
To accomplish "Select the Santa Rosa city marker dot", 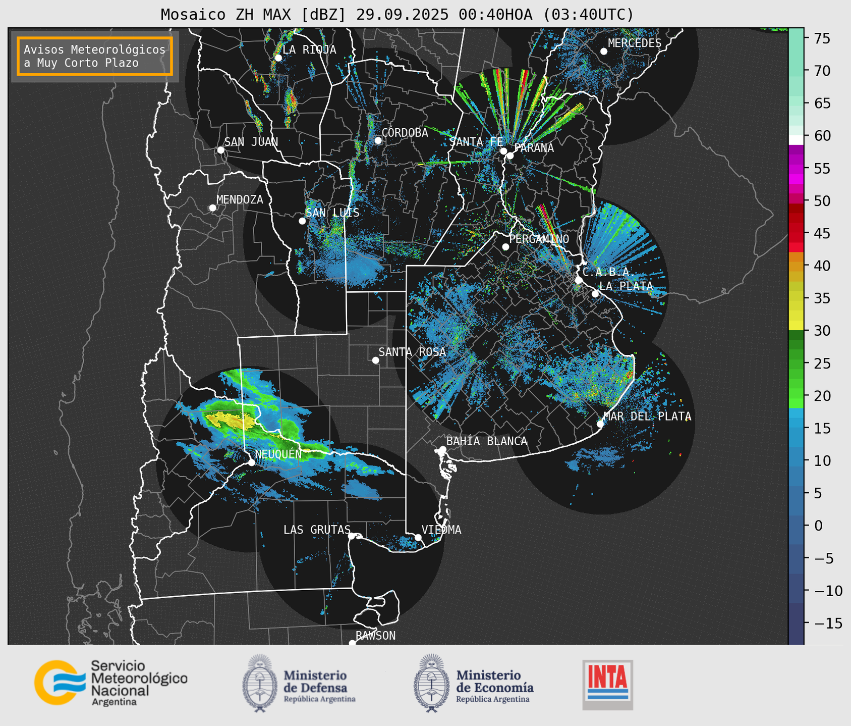I will click(375, 360).
